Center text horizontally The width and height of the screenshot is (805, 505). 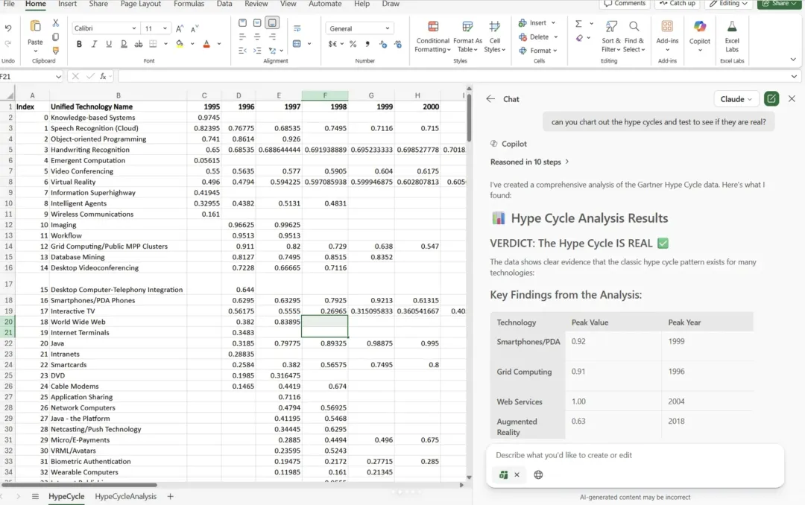tap(257, 37)
